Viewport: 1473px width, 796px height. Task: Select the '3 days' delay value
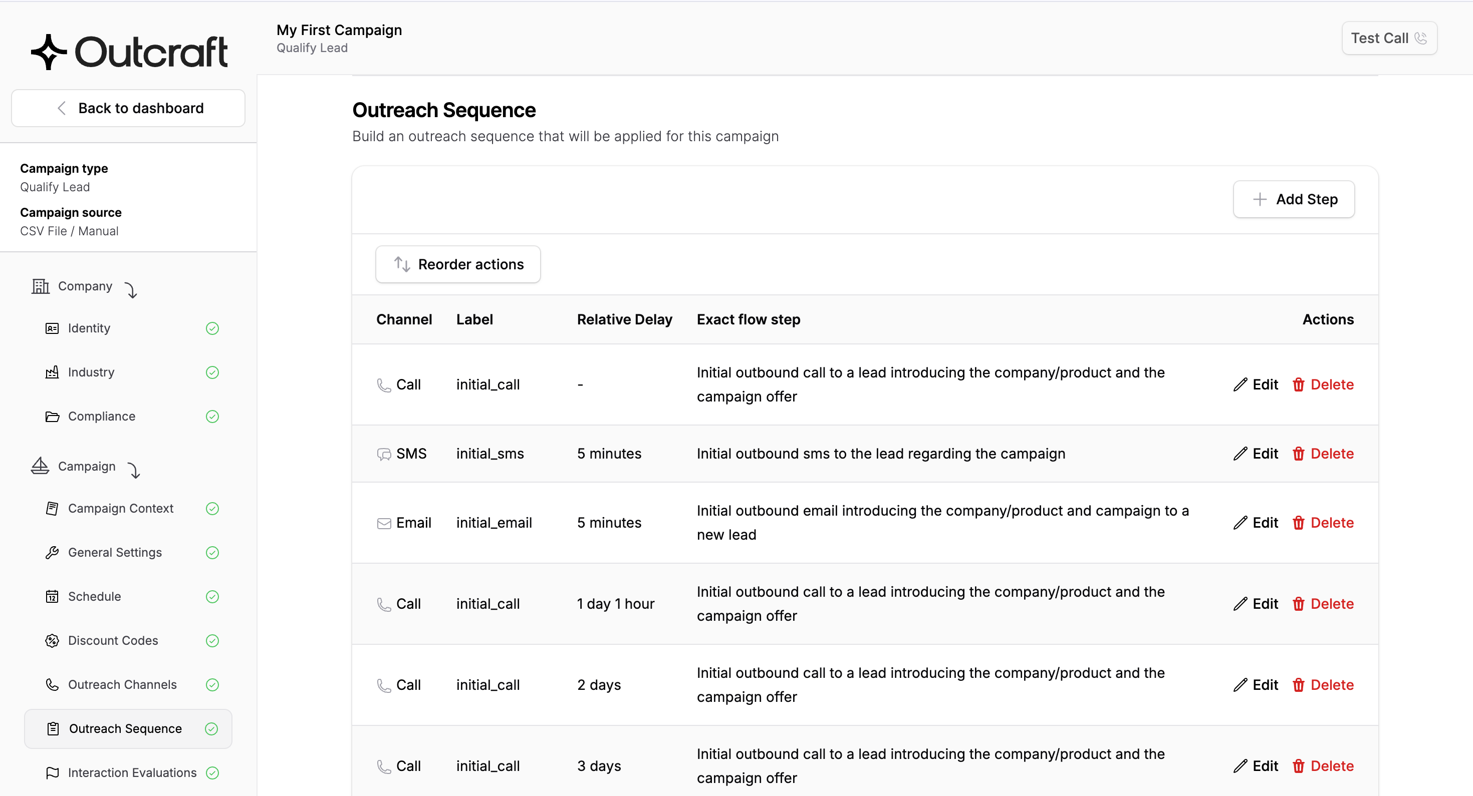click(599, 766)
